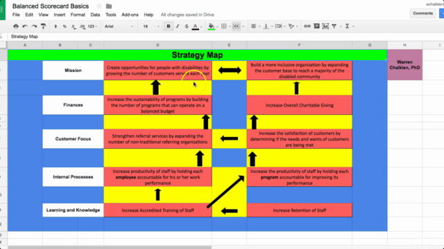Viewport: 444px width, 249px height.
Task: Open the Insert menu
Action: pyautogui.click(x=60, y=15)
